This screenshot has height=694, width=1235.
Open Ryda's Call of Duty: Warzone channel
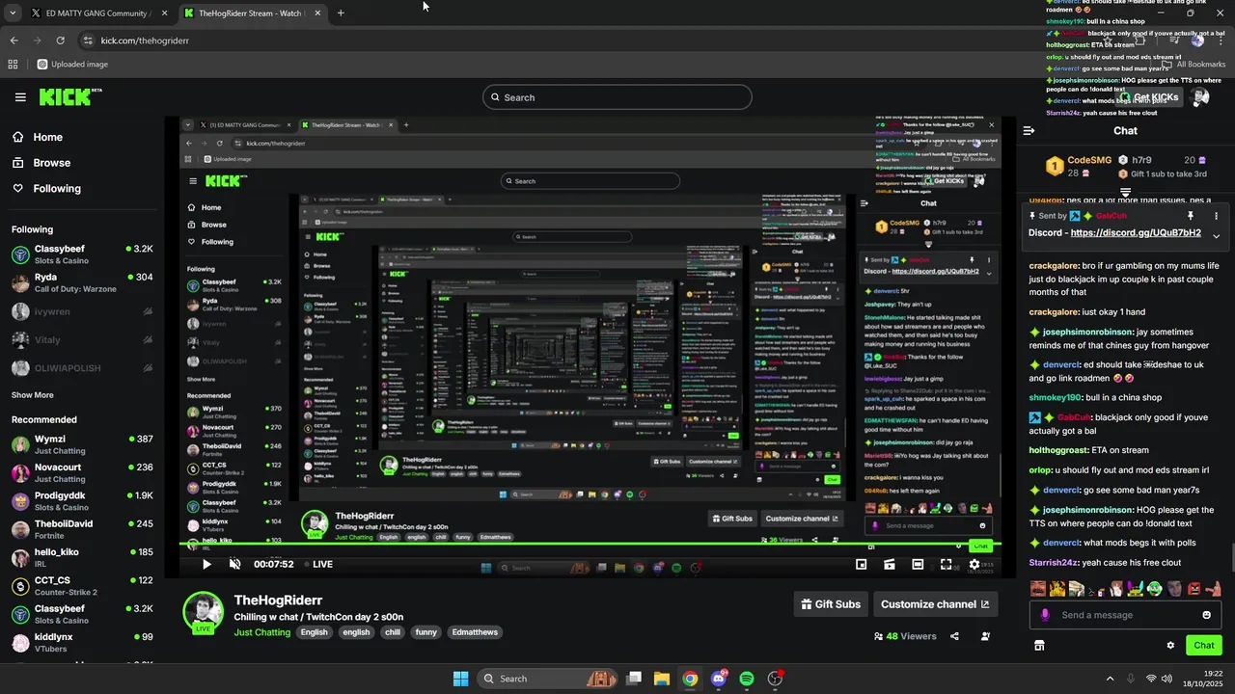click(x=82, y=282)
